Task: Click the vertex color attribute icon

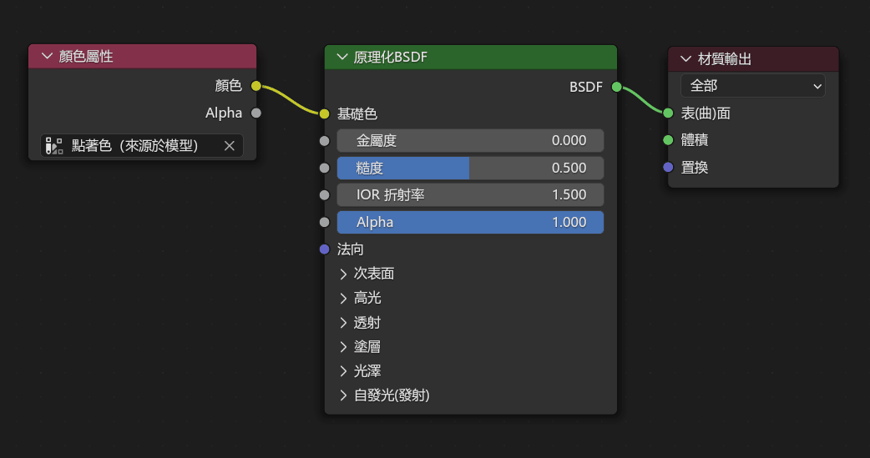Action: click(53, 146)
